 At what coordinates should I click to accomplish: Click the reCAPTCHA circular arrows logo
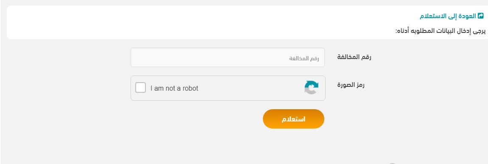pyautogui.click(x=311, y=88)
